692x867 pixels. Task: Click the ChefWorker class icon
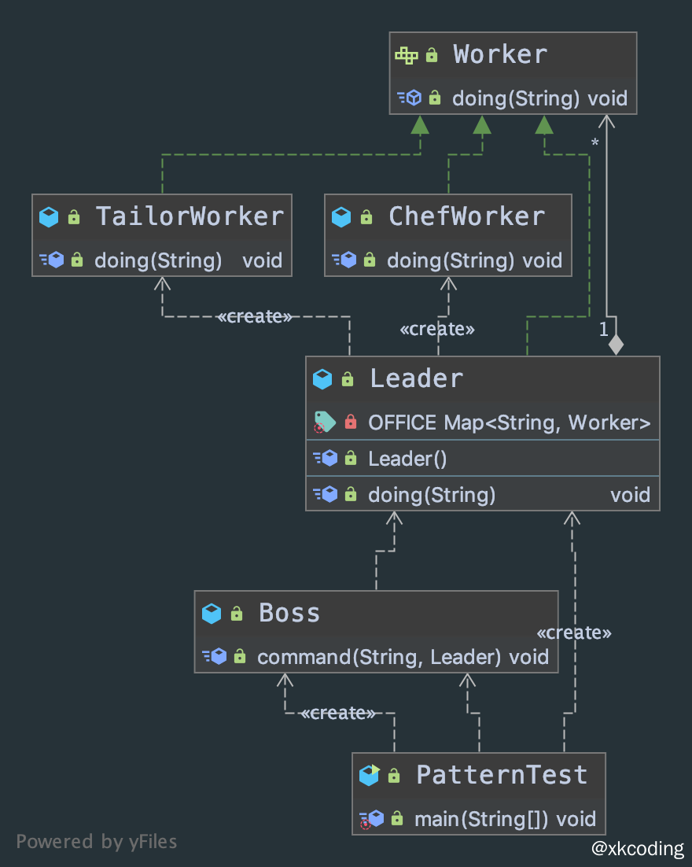[x=341, y=217]
